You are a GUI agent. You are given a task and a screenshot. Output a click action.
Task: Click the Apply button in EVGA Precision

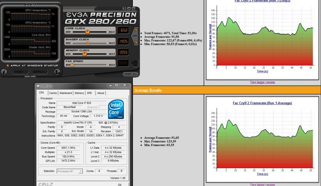coord(40,72)
